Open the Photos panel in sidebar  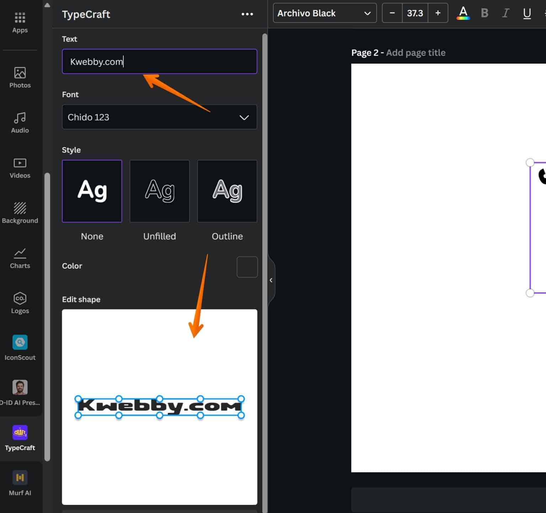click(x=20, y=78)
